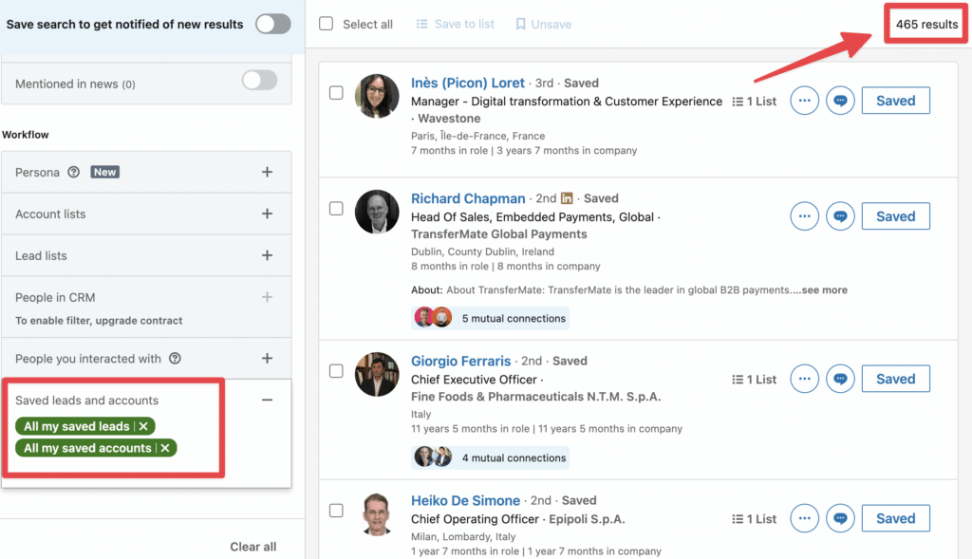This screenshot has width=972, height=559.
Task: Click the Wavestone company name
Action: pos(449,119)
